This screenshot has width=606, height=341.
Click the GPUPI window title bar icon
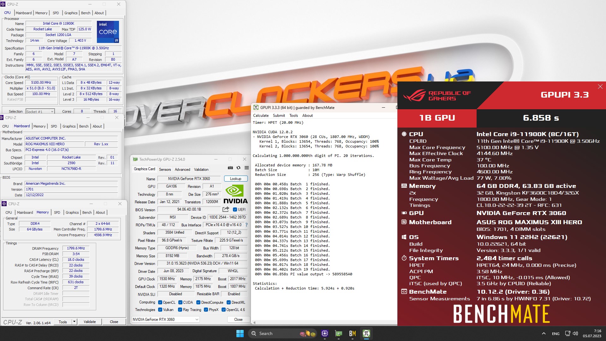click(x=256, y=108)
